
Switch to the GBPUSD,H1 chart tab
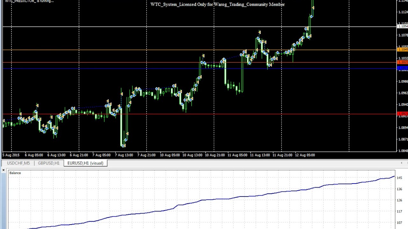coord(48,163)
